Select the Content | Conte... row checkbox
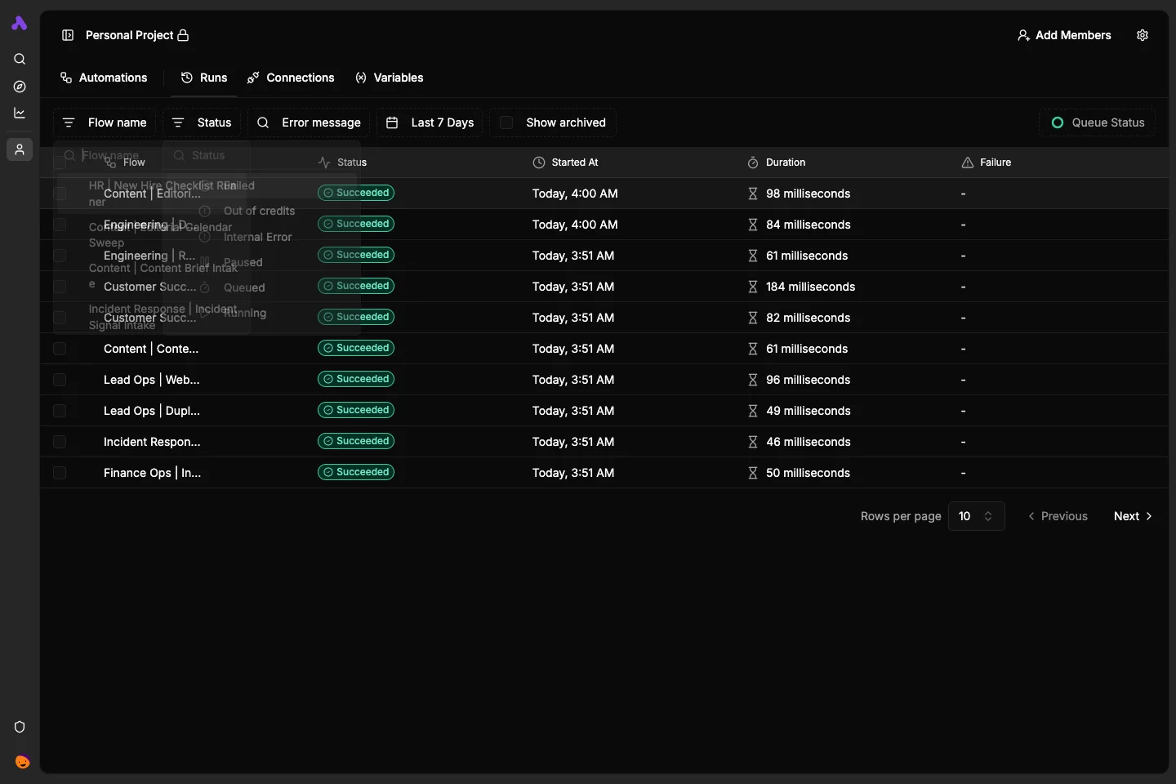 click(60, 349)
